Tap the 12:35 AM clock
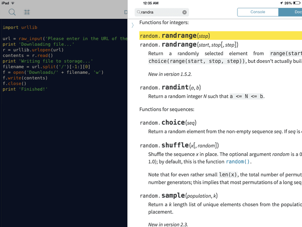This screenshot has height=227, width=302. tap(151, 3)
